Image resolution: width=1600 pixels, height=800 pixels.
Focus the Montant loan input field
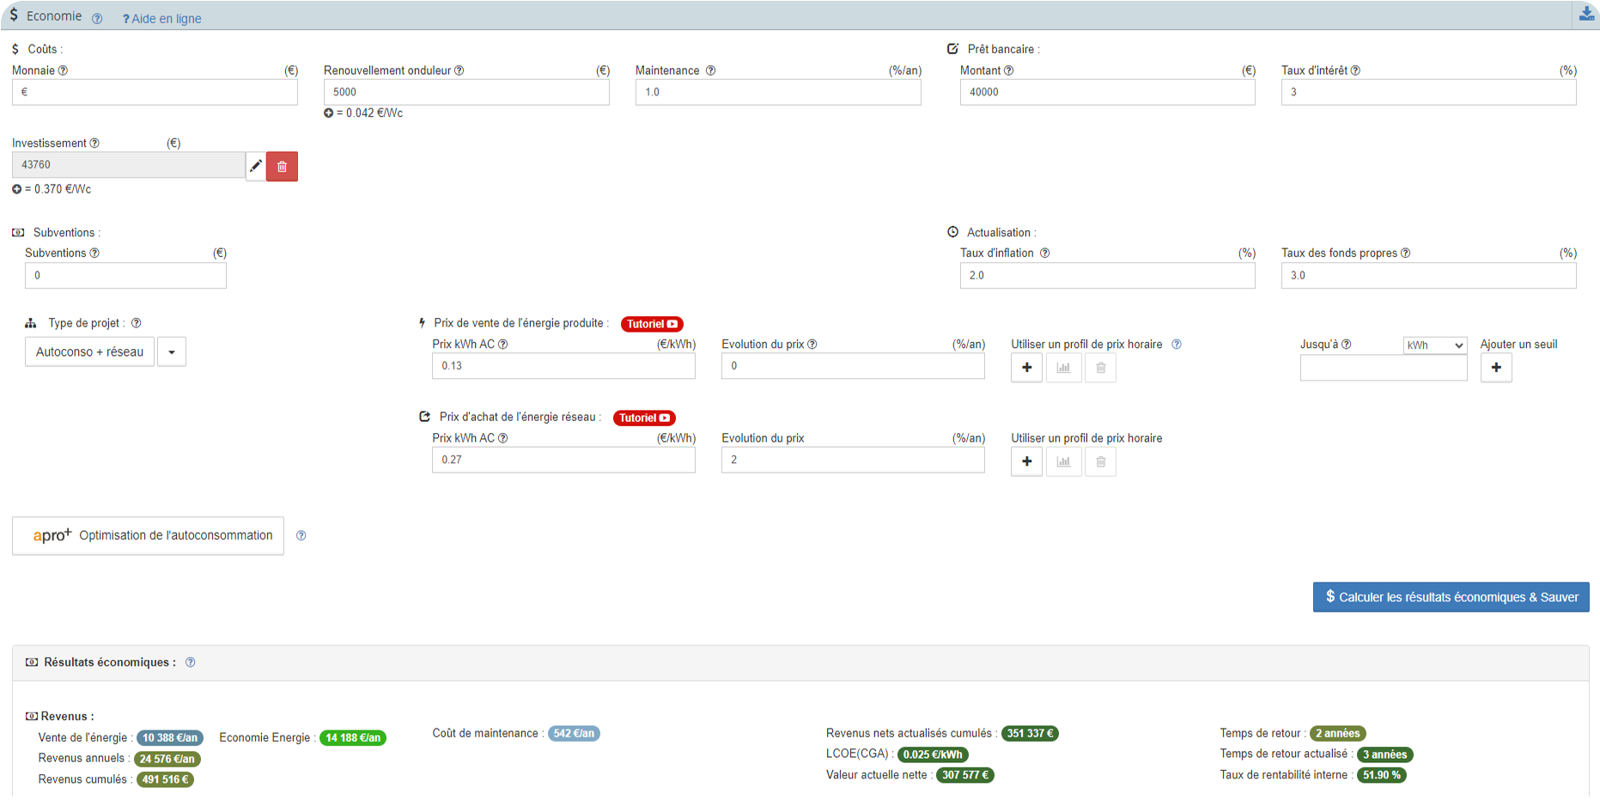(x=1107, y=92)
